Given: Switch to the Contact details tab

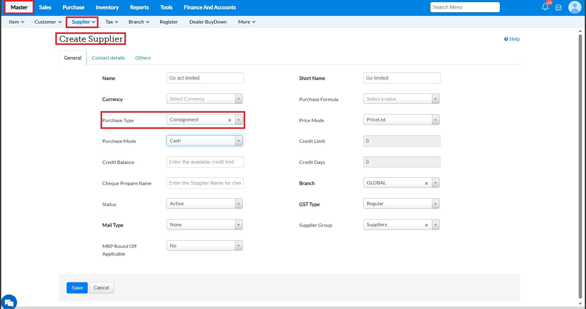Looking at the screenshot, I should pos(108,58).
